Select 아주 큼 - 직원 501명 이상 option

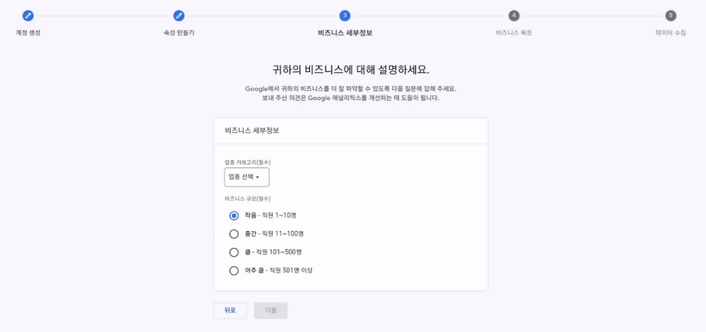(234, 270)
